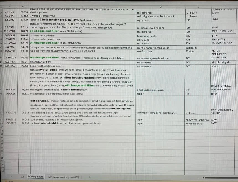Screen dimensions: 238x182
Task: Click mileage cell 97,556
Action: (24, 62)
